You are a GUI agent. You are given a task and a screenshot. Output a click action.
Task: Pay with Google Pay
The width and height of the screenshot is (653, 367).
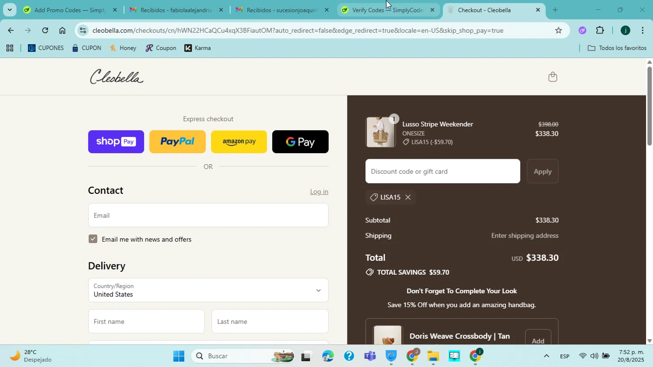tap(300, 141)
